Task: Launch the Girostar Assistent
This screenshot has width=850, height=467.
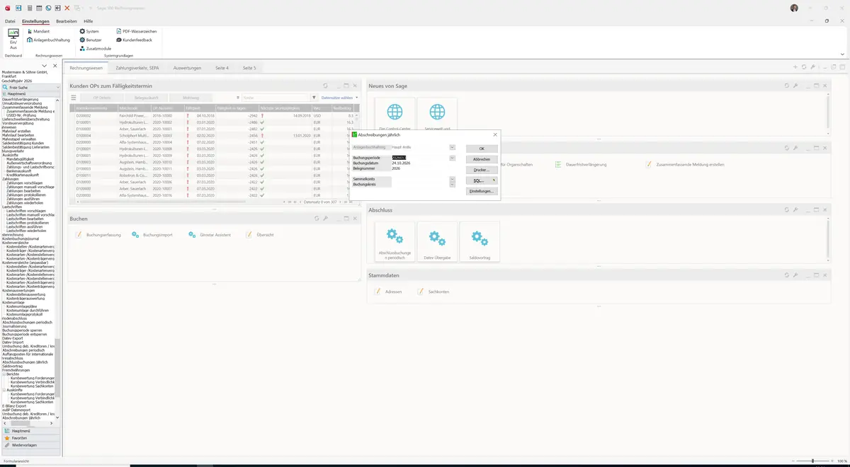Action: point(210,234)
